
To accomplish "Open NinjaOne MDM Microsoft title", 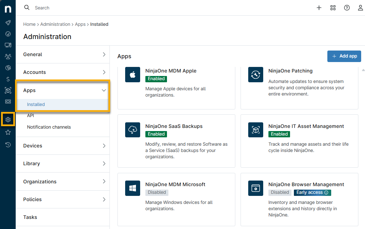I will click(x=175, y=184).
